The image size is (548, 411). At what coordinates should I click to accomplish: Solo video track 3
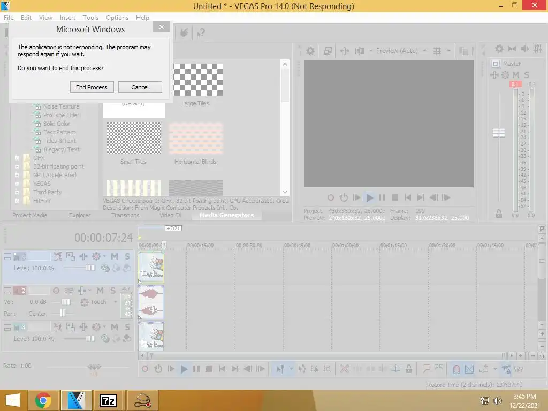click(127, 327)
